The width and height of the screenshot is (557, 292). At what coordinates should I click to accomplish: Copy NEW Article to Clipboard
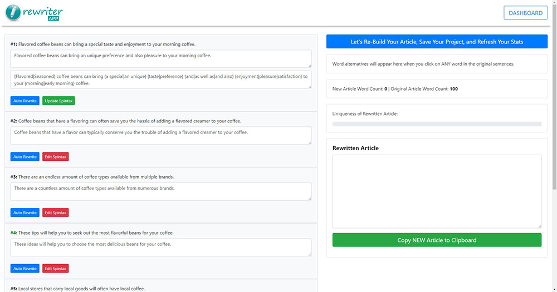437,240
